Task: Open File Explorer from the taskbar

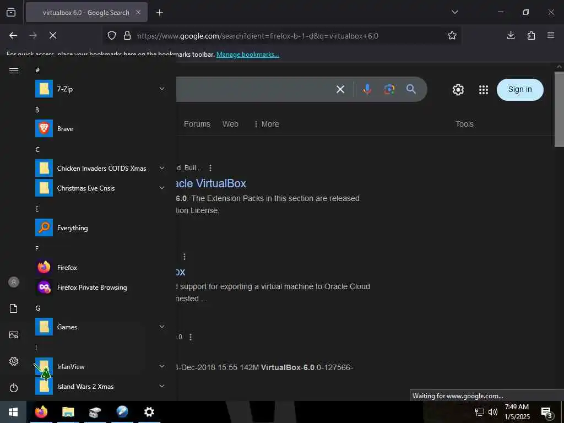Action: click(x=68, y=412)
